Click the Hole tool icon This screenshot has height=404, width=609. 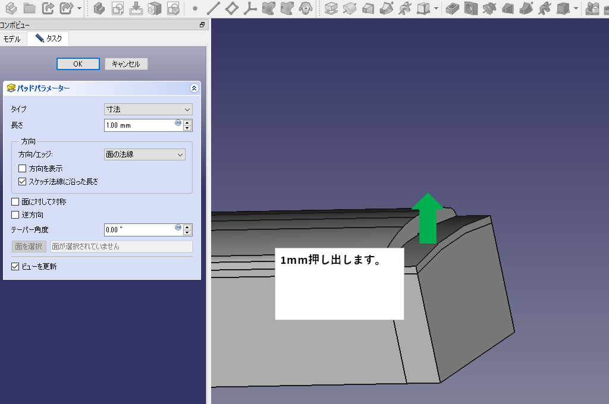pos(470,8)
